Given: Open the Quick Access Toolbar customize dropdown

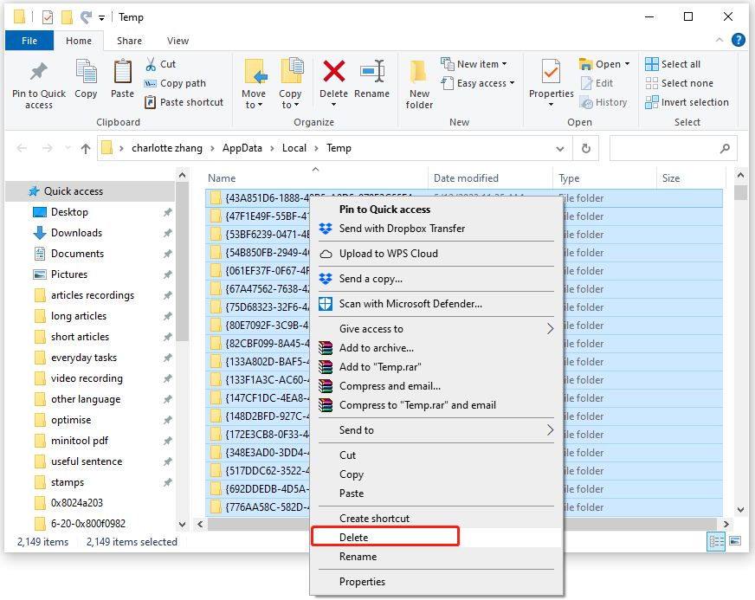Looking at the screenshot, I should pos(101,18).
